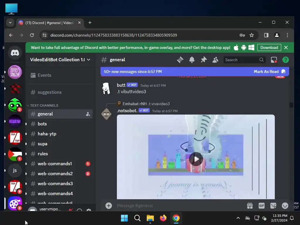Play the .notsobot. video attachment

[196, 159]
